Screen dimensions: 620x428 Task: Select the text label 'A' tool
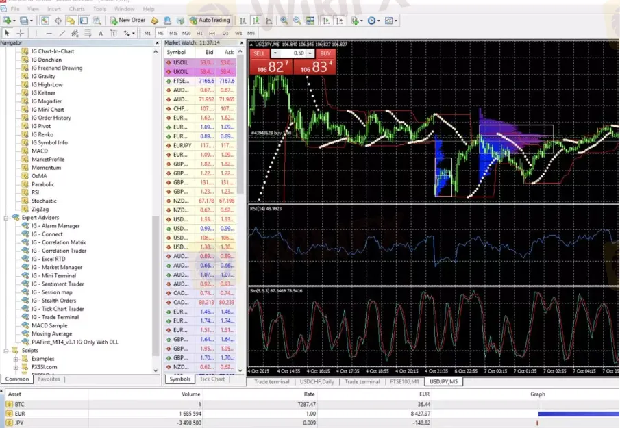[x=100, y=33]
